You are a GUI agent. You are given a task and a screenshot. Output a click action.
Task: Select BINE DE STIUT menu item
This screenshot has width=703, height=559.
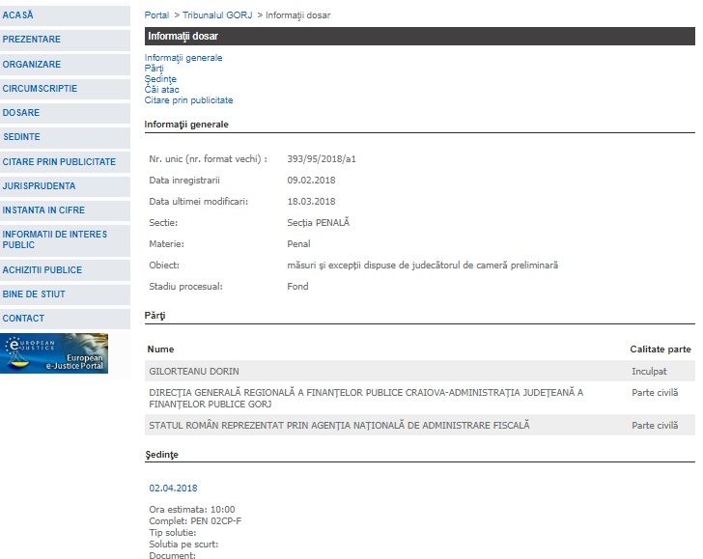[x=34, y=293]
